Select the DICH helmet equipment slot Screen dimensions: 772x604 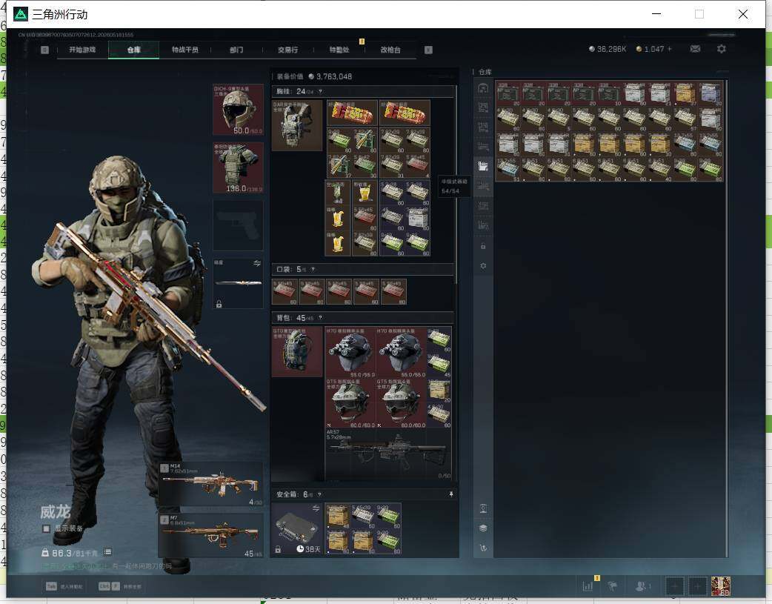[238, 110]
